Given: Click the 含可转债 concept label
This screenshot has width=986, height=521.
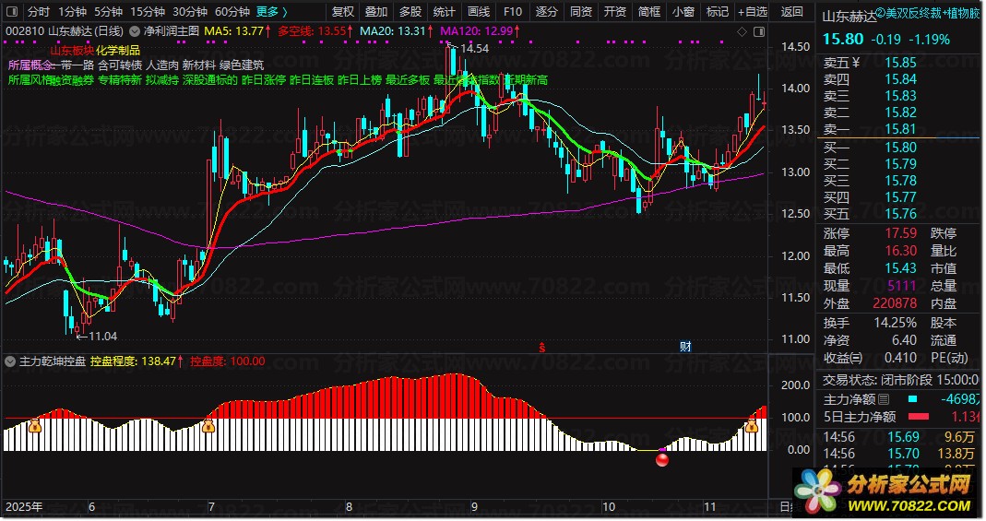Looking at the screenshot, I should tap(120, 65).
